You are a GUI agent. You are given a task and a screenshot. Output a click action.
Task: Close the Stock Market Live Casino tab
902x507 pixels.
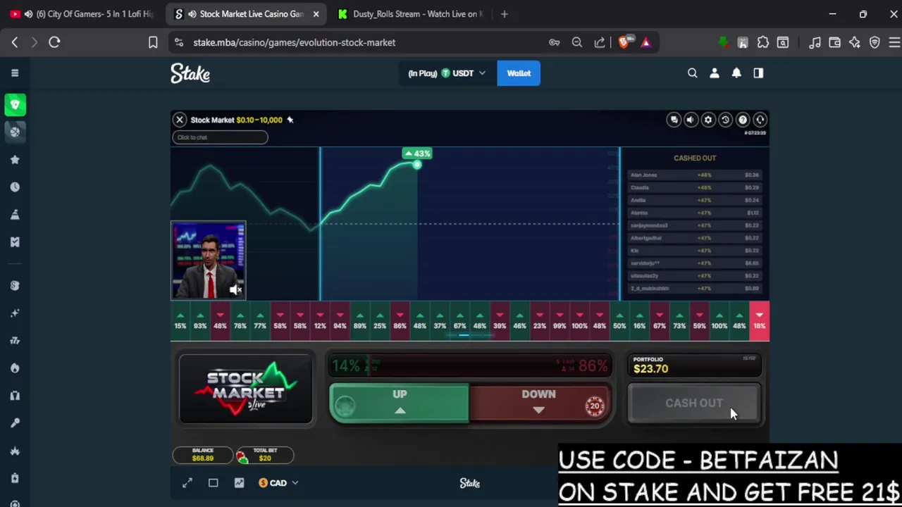[x=316, y=14]
